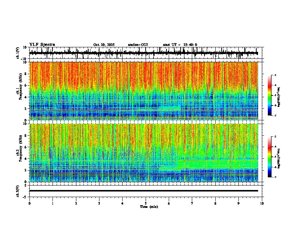Viewport: 295px width, 228px height.
Task: Click time axis tick label "6"
Action: click(169, 203)
